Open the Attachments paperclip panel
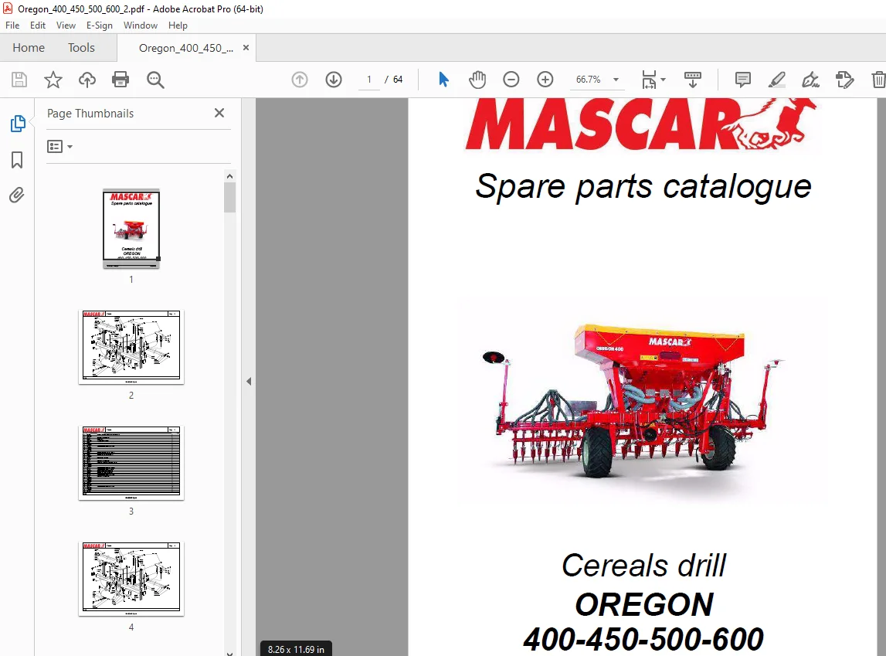 [x=17, y=195]
